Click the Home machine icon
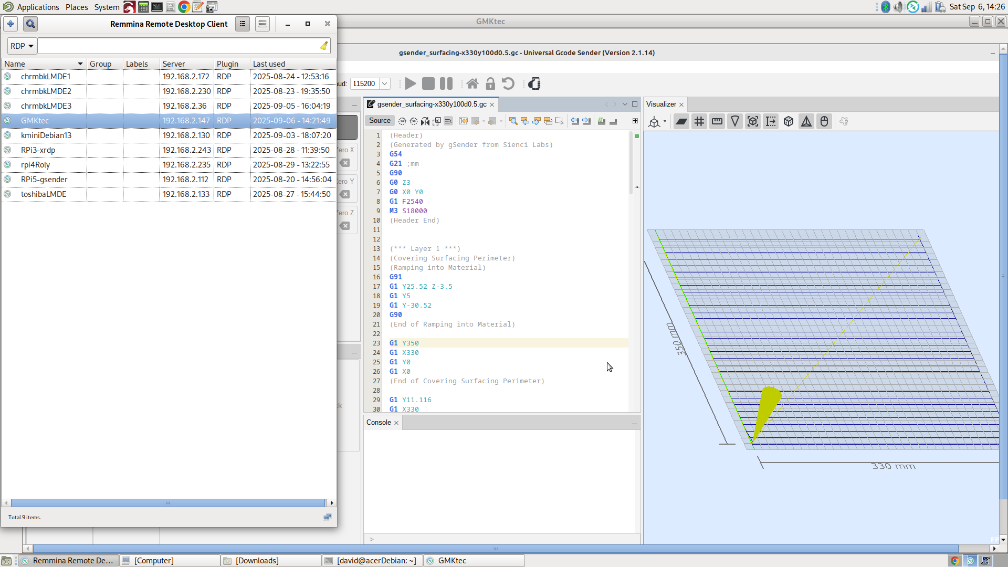 click(x=472, y=84)
